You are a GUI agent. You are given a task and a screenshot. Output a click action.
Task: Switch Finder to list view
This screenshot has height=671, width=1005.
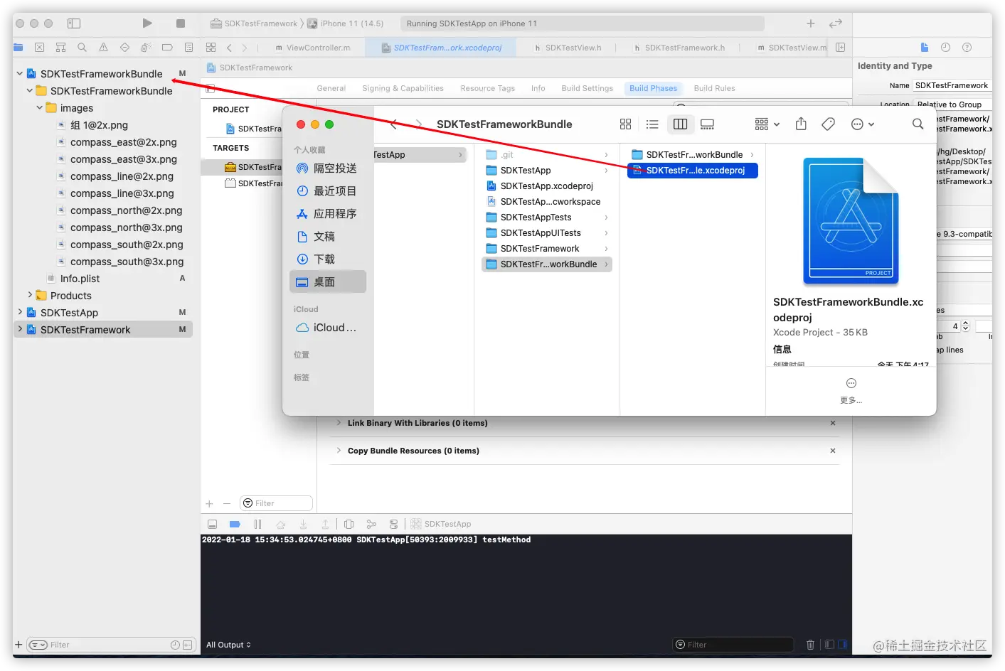coord(652,124)
